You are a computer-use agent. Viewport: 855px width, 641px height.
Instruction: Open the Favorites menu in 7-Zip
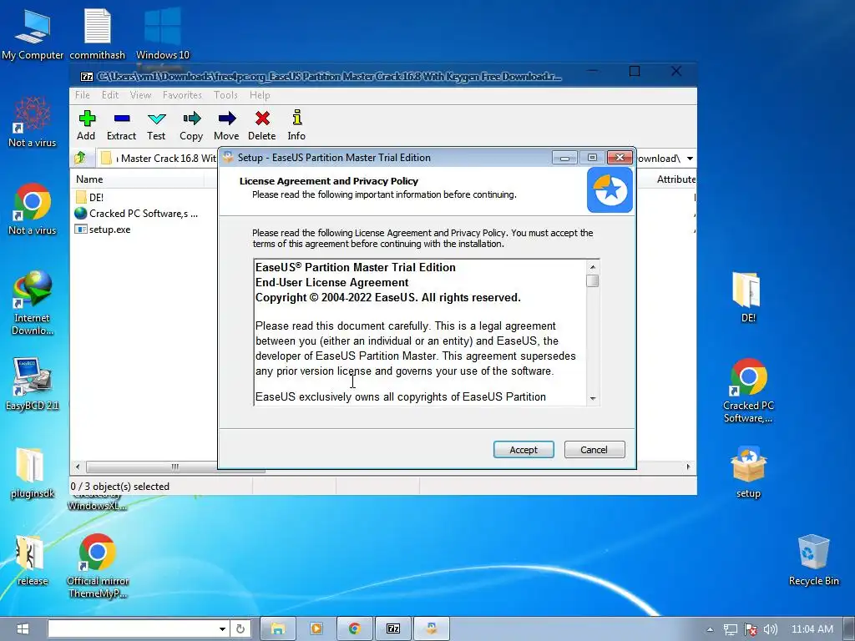[x=182, y=95]
